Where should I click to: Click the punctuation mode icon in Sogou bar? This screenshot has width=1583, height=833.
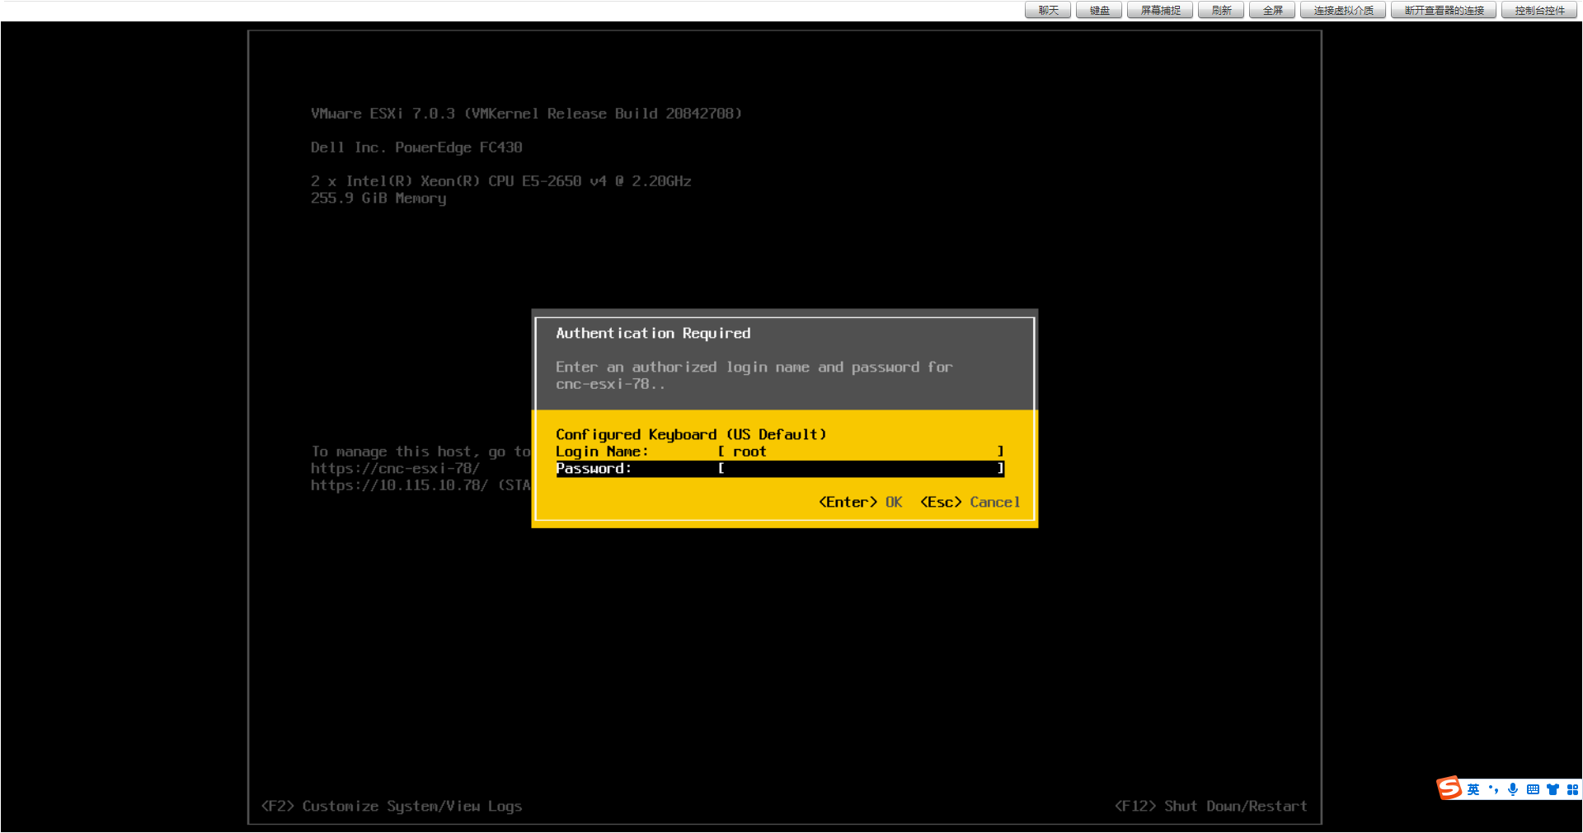(x=1494, y=789)
